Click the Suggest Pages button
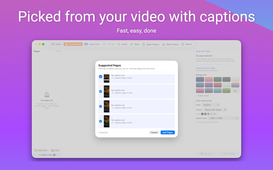Screen dimensions: 273x170 (47, 155)
